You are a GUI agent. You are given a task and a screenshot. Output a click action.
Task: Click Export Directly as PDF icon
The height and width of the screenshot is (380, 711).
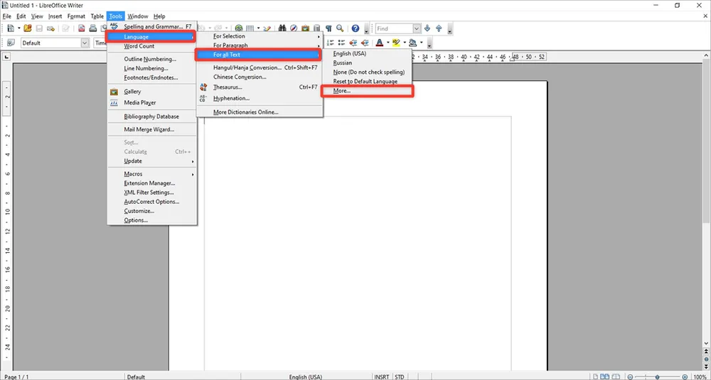pyautogui.click(x=82, y=28)
